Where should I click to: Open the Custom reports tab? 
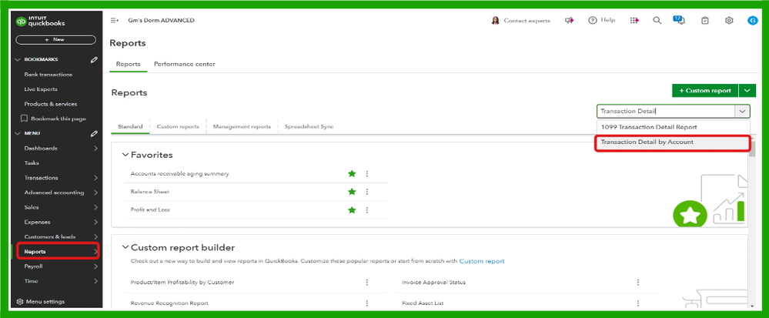click(178, 126)
